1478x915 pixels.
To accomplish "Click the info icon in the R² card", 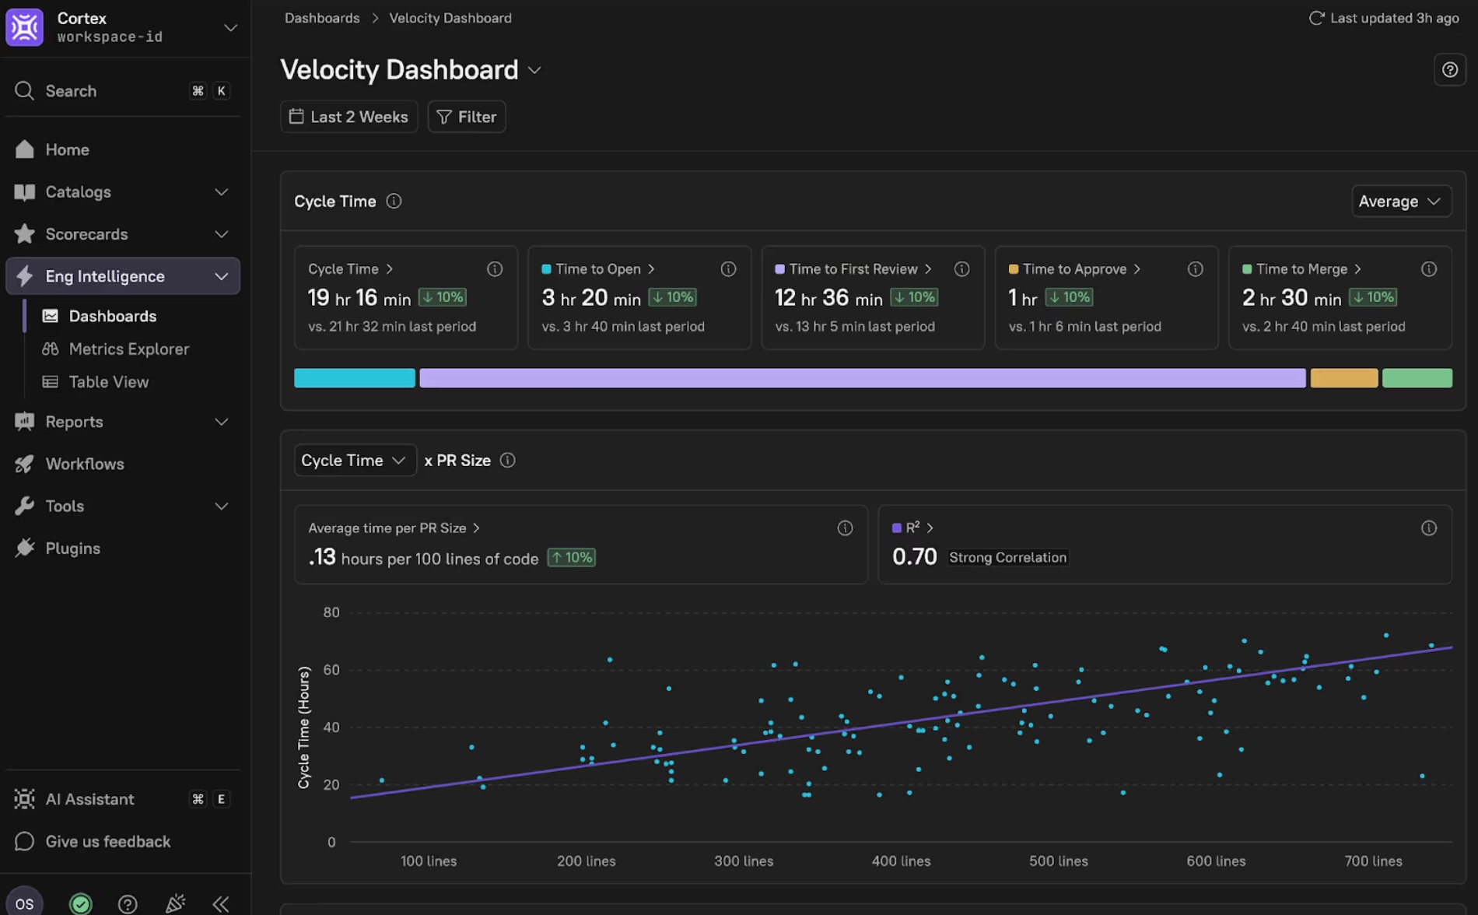I will coord(1428,528).
